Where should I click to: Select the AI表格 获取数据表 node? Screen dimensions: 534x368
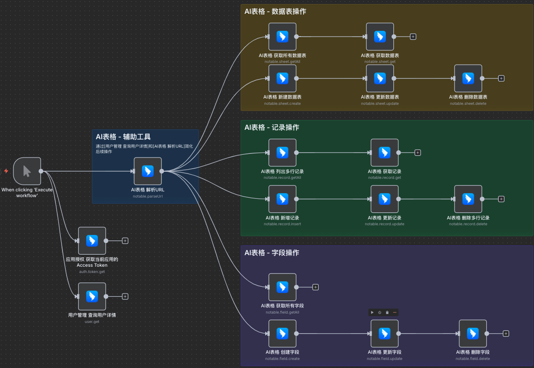(x=380, y=37)
